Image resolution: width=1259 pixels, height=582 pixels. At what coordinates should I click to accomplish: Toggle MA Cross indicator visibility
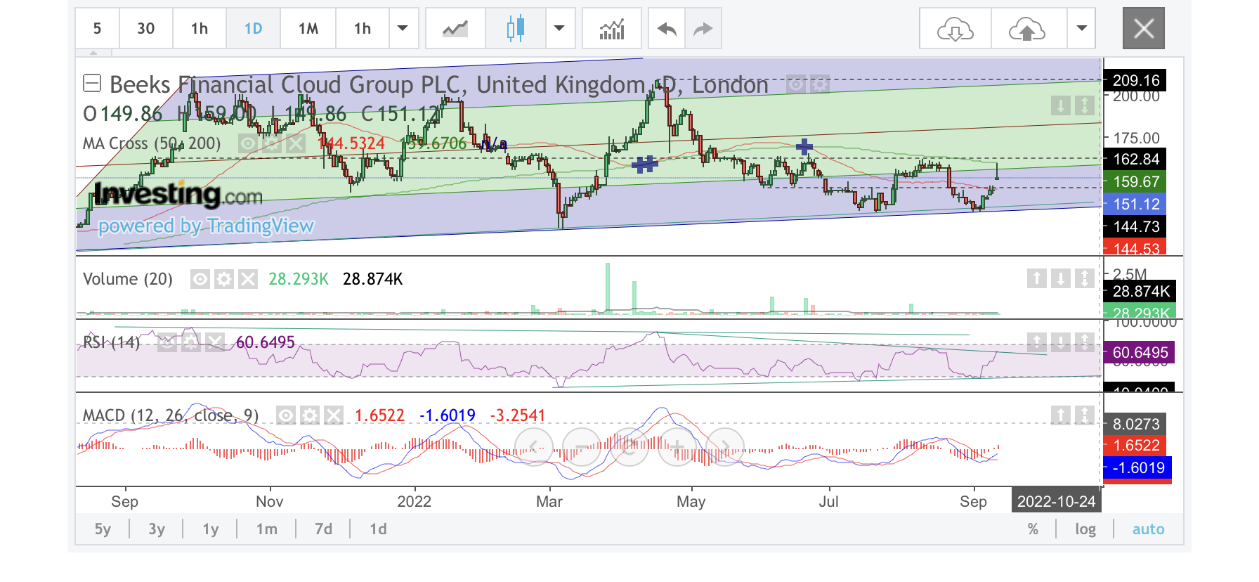247,144
